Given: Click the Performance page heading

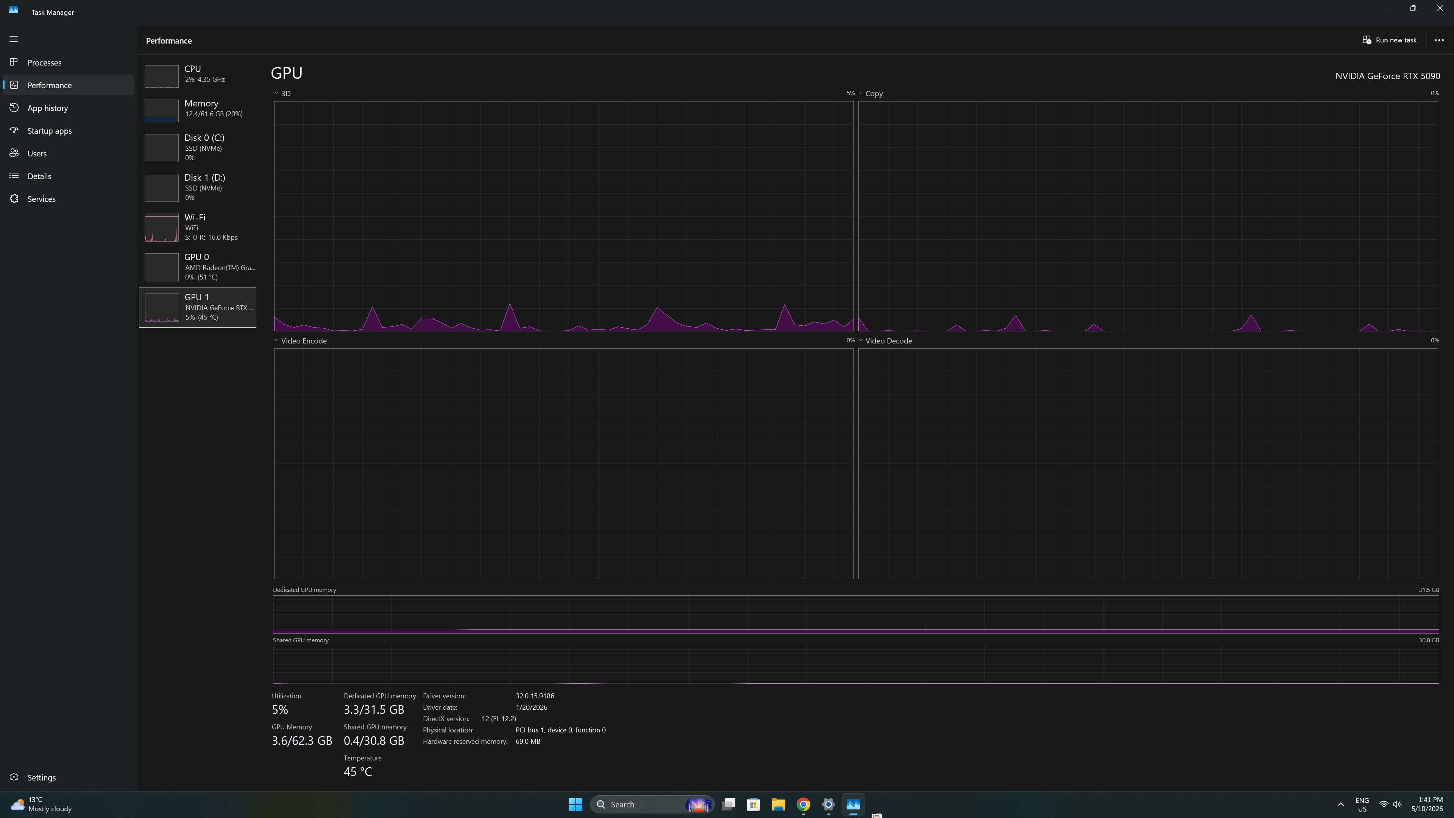Looking at the screenshot, I should pyautogui.click(x=169, y=41).
